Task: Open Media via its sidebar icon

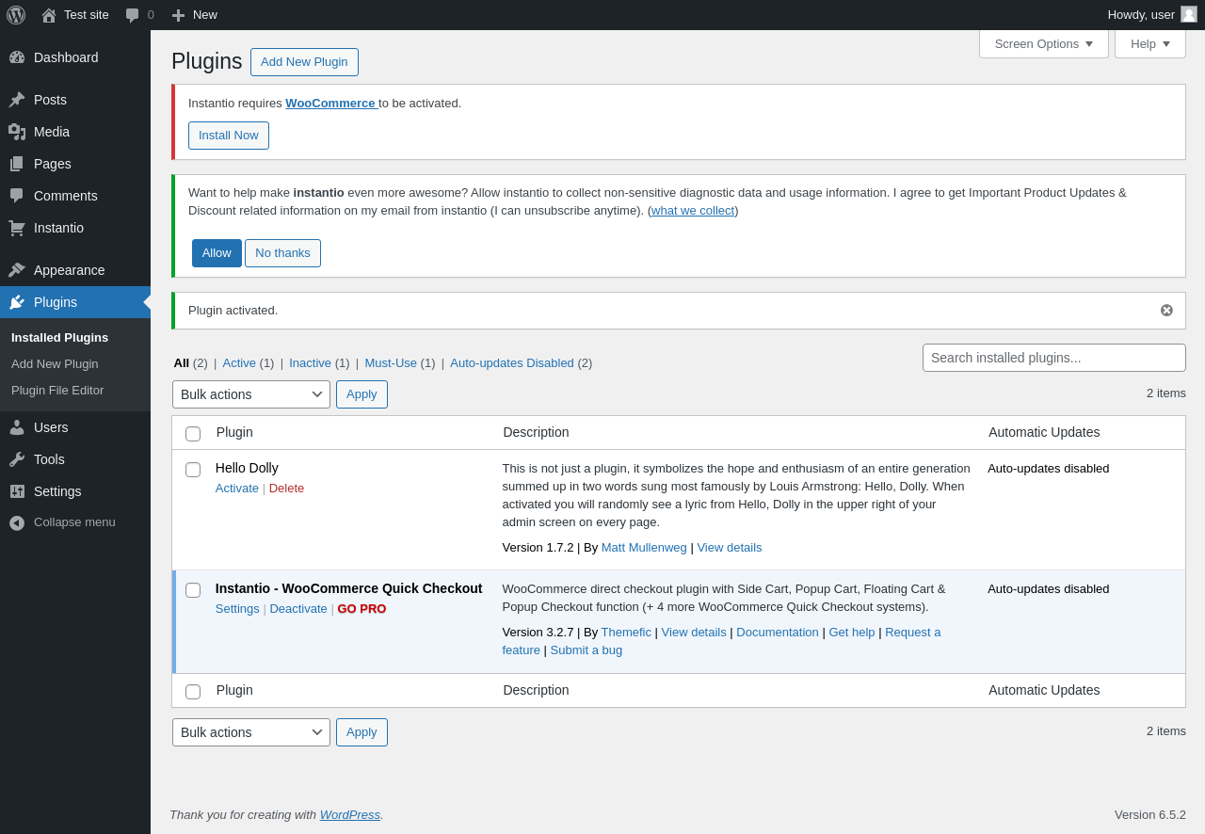Action: [17, 132]
